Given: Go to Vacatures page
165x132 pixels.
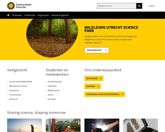Looking at the screenshot, I should coord(14,90).
